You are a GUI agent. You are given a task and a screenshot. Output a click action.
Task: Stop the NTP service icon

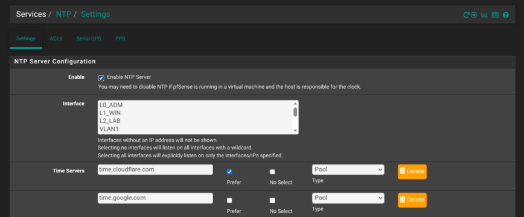[474, 14]
